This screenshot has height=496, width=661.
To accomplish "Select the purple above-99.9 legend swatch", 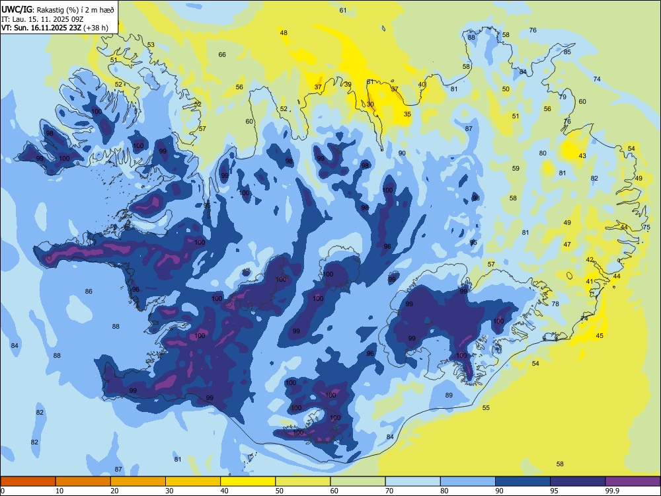I will tap(633, 481).
